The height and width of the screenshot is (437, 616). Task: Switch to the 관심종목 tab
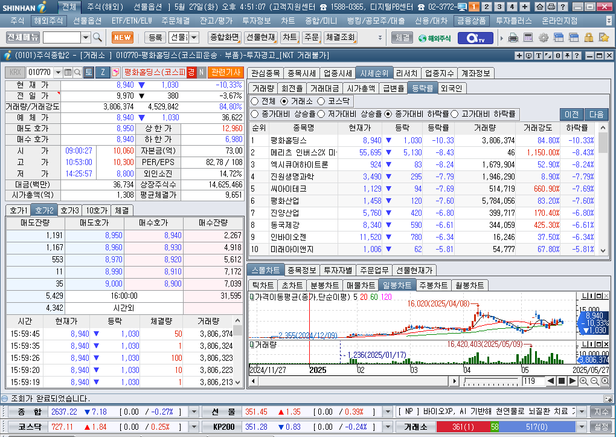click(x=266, y=73)
